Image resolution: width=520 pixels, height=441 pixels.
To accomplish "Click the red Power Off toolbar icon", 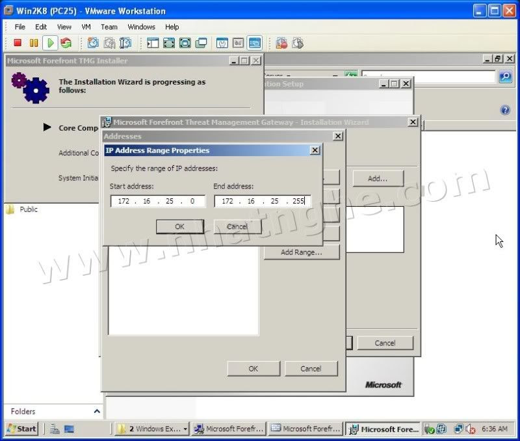I will (x=18, y=43).
